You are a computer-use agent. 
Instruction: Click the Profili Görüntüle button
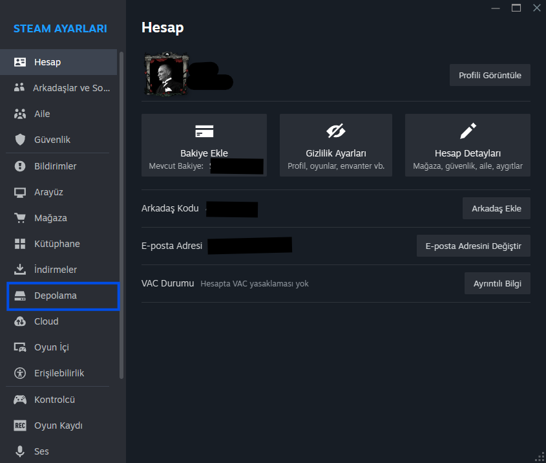tap(490, 75)
